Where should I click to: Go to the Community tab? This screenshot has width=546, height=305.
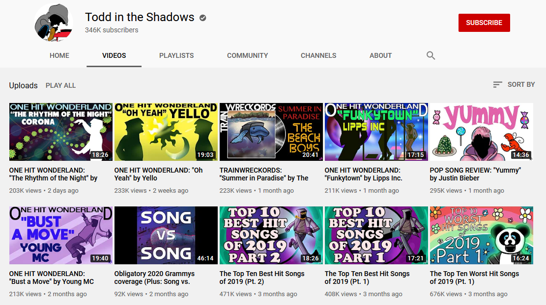tap(248, 55)
